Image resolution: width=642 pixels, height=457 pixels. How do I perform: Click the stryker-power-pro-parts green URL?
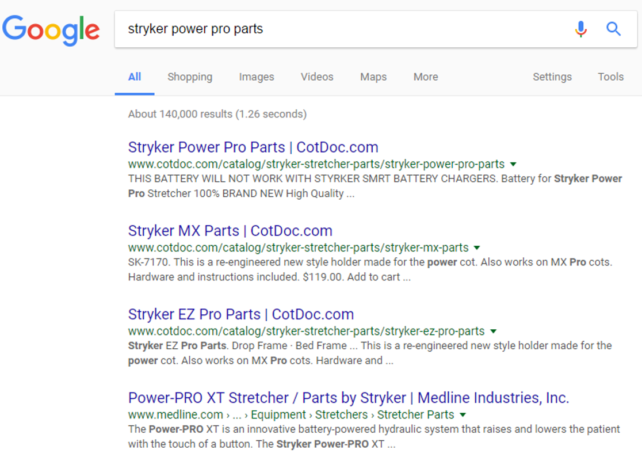(x=316, y=164)
